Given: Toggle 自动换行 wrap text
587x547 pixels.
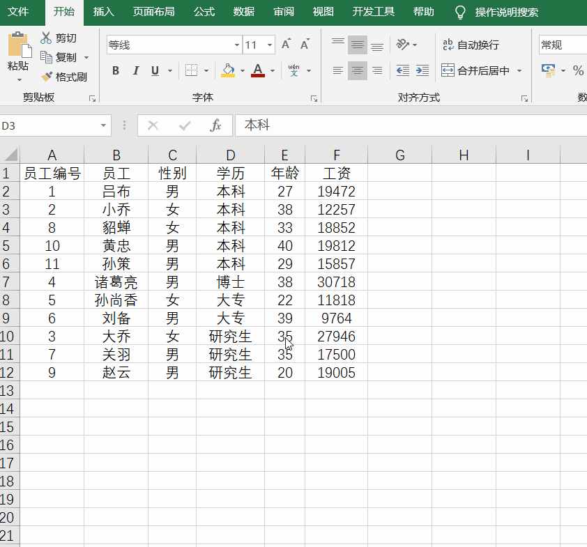Looking at the screenshot, I should click(471, 45).
